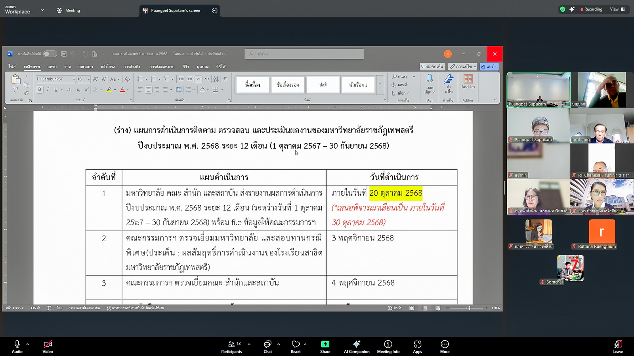This screenshot has height=356, width=634.
Task: Select Somchai's participant video thumbnail
Action: tap(570, 269)
